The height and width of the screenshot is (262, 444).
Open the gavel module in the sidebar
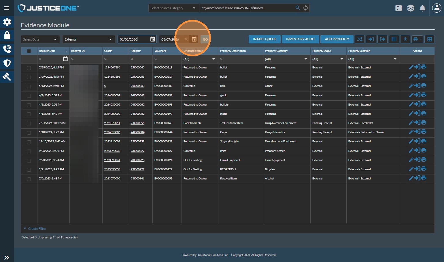7,77
